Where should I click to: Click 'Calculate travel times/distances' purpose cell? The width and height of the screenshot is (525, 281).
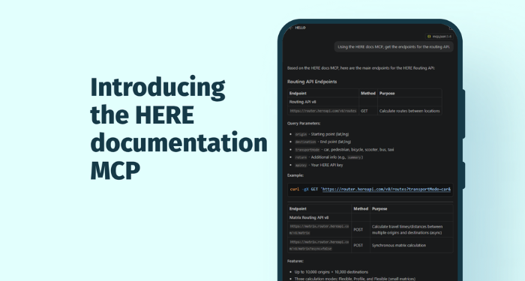tap(412, 229)
